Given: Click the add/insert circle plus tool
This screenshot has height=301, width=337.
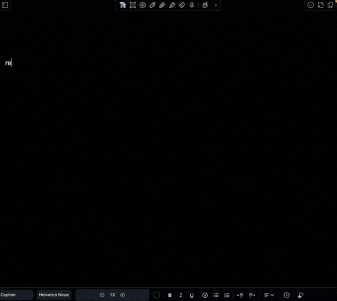Looking at the screenshot, I should 142,5.
